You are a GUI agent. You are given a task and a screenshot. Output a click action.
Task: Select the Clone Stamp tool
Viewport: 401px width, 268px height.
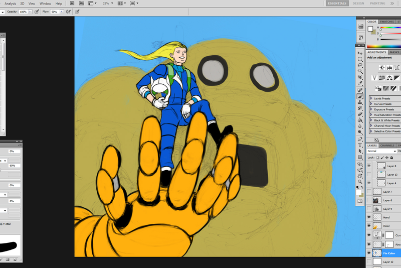point(360,102)
